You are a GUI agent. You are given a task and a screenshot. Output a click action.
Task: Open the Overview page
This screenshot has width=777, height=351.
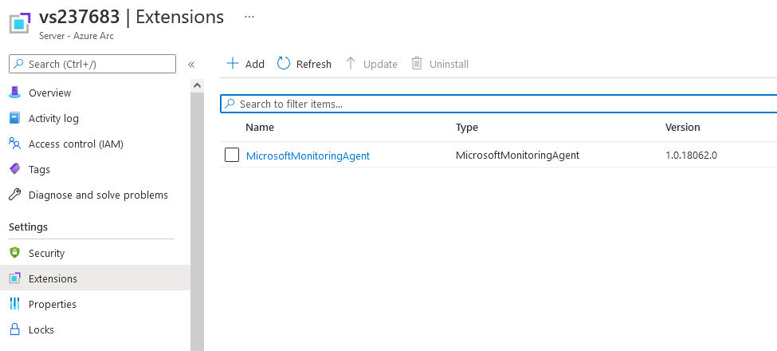coord(49,93)
